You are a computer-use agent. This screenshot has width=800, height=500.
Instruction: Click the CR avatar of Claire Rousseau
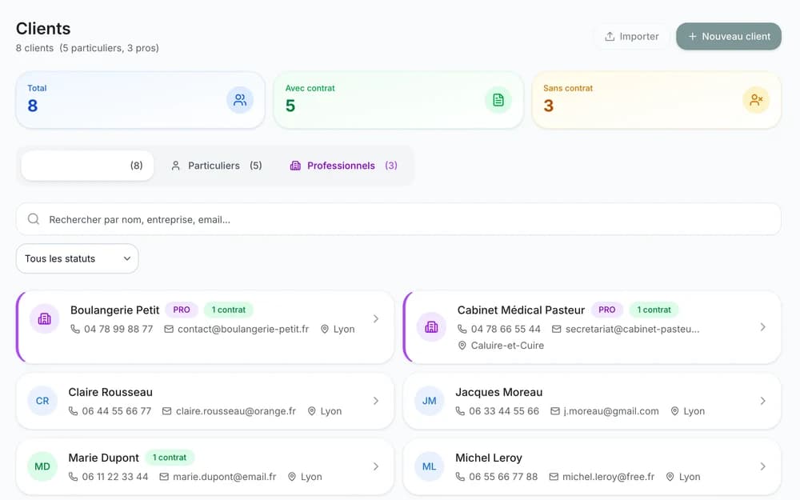pos(42,401)
